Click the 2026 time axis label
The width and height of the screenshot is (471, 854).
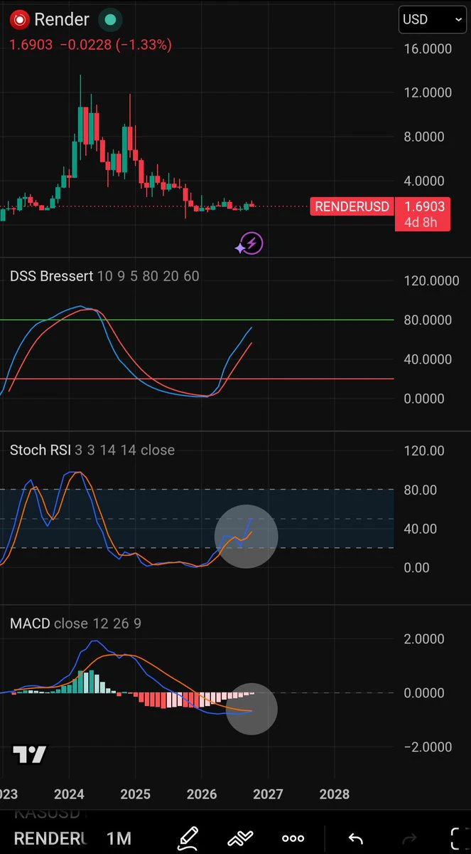202,794
